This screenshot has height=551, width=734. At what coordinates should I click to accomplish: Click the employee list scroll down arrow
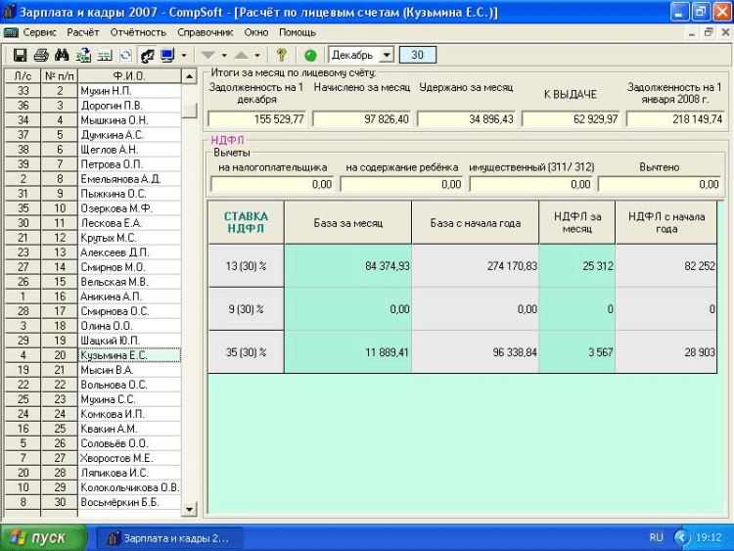tap(189, 509)
